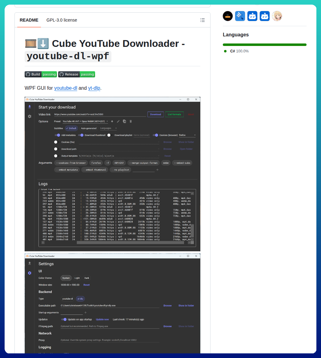Select download icon in Settings window sidebar
This screenshot has height=358, width=321.
[x=30, y=263]
